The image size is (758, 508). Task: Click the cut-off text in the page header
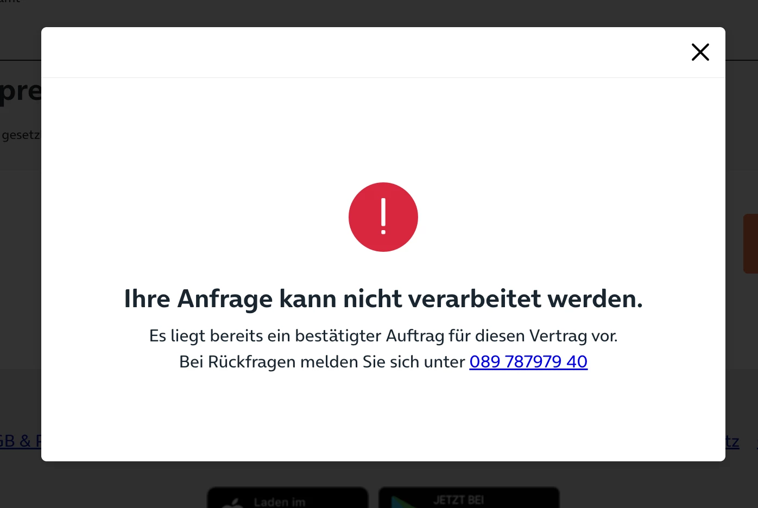click(10, 2)
